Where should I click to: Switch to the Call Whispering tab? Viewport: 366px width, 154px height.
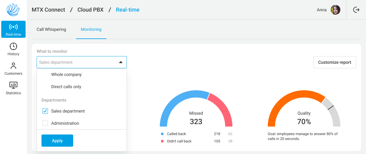(51, 30)
